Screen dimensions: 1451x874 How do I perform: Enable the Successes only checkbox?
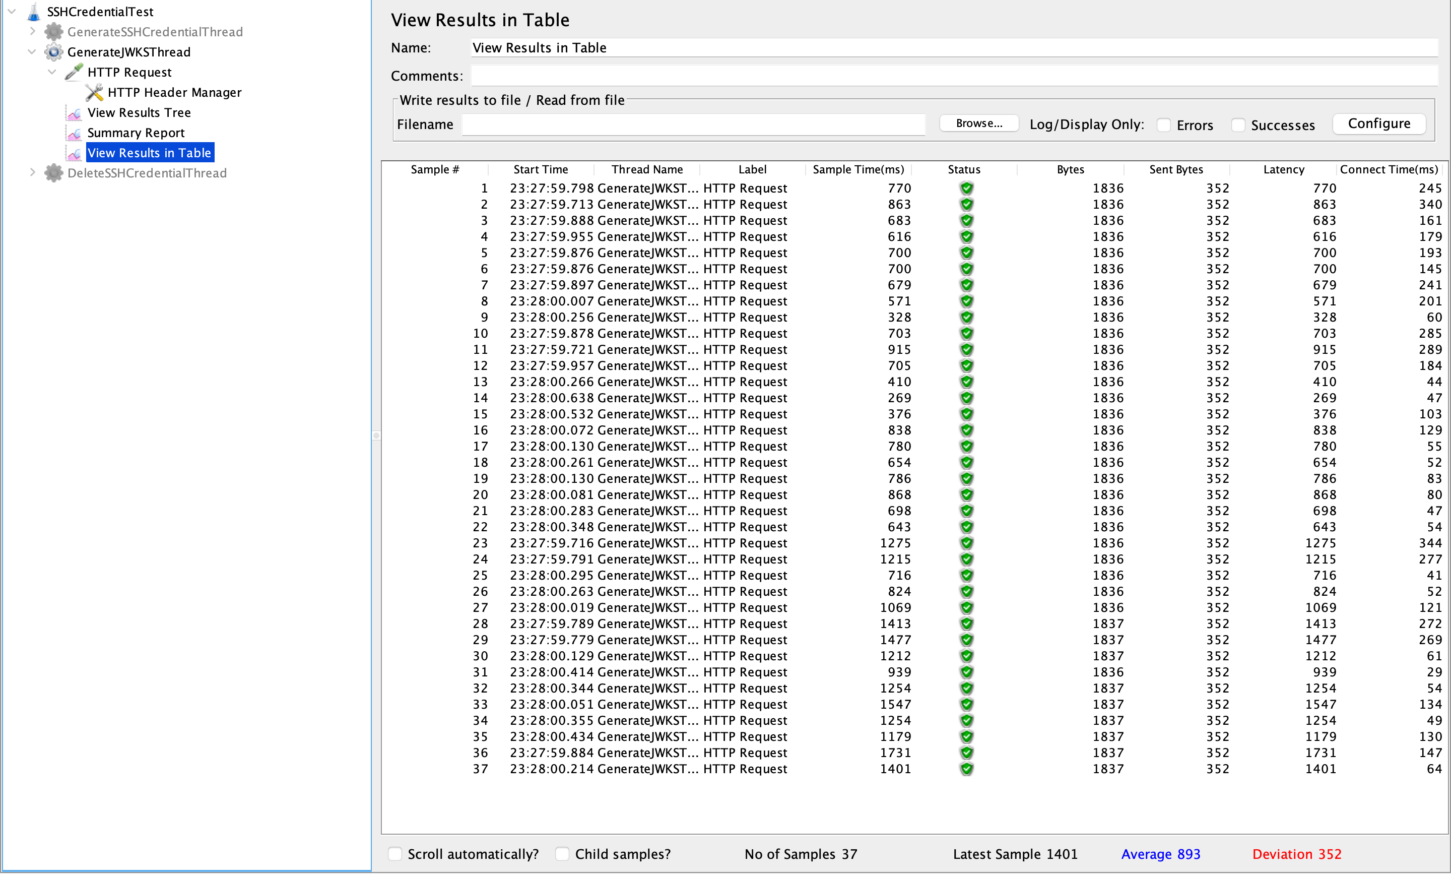point(1238,125)
